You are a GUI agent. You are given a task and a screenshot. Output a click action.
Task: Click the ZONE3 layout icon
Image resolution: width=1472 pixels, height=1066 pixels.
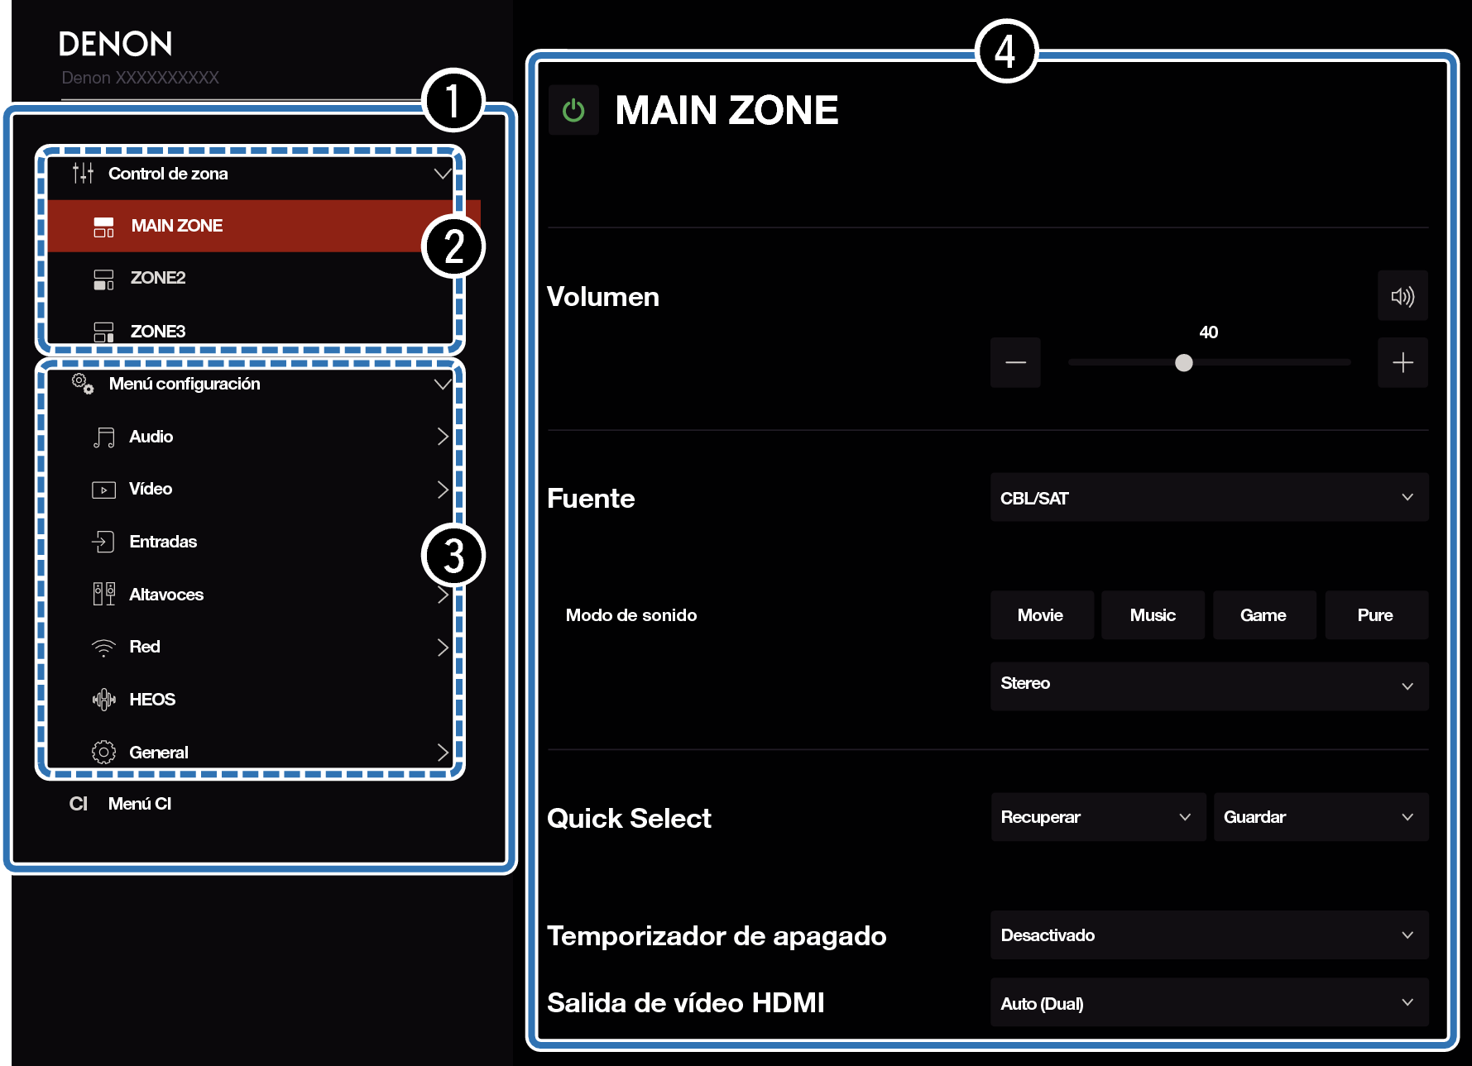pyautogui.click(x=103, y=332)
